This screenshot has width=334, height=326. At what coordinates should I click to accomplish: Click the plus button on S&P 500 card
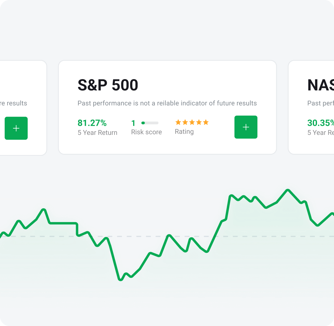[x=246, y=127]
